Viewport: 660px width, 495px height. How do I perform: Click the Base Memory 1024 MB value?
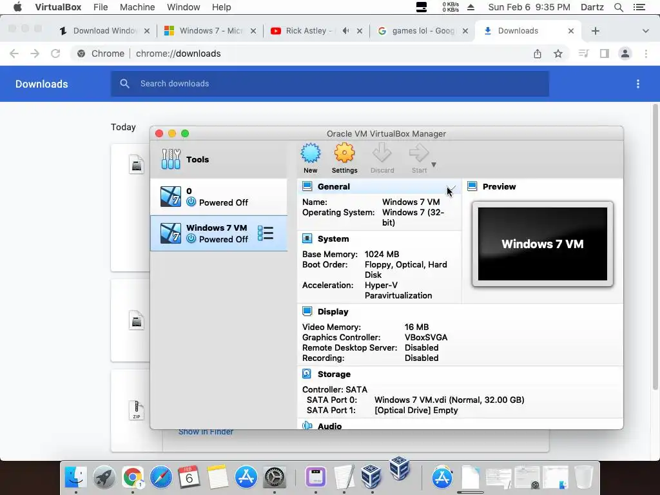(382, 254)
